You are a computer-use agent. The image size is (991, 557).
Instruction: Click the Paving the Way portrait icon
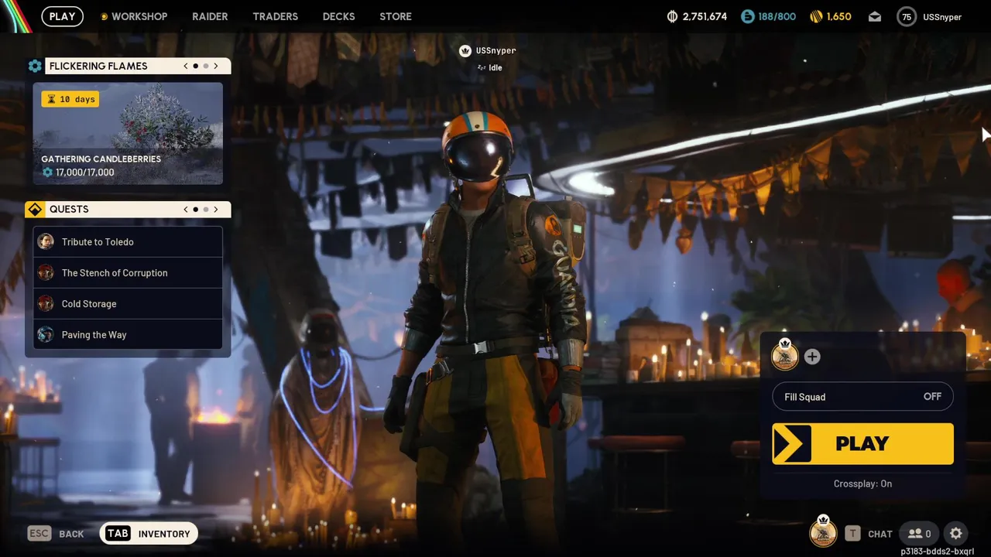46,334
